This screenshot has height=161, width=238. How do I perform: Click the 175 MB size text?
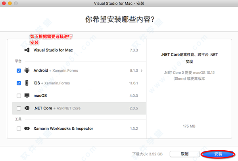coord(189,126)
